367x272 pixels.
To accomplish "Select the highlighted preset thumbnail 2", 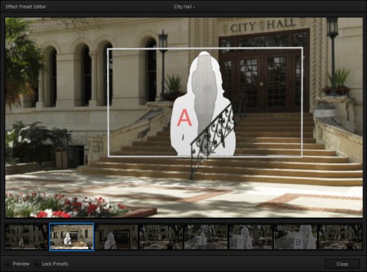I will click(72, 237).
